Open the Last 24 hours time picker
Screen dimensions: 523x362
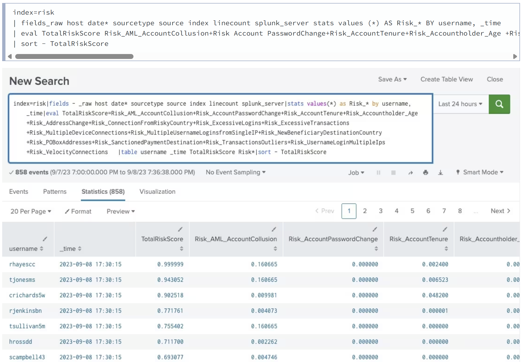point(460,104)
